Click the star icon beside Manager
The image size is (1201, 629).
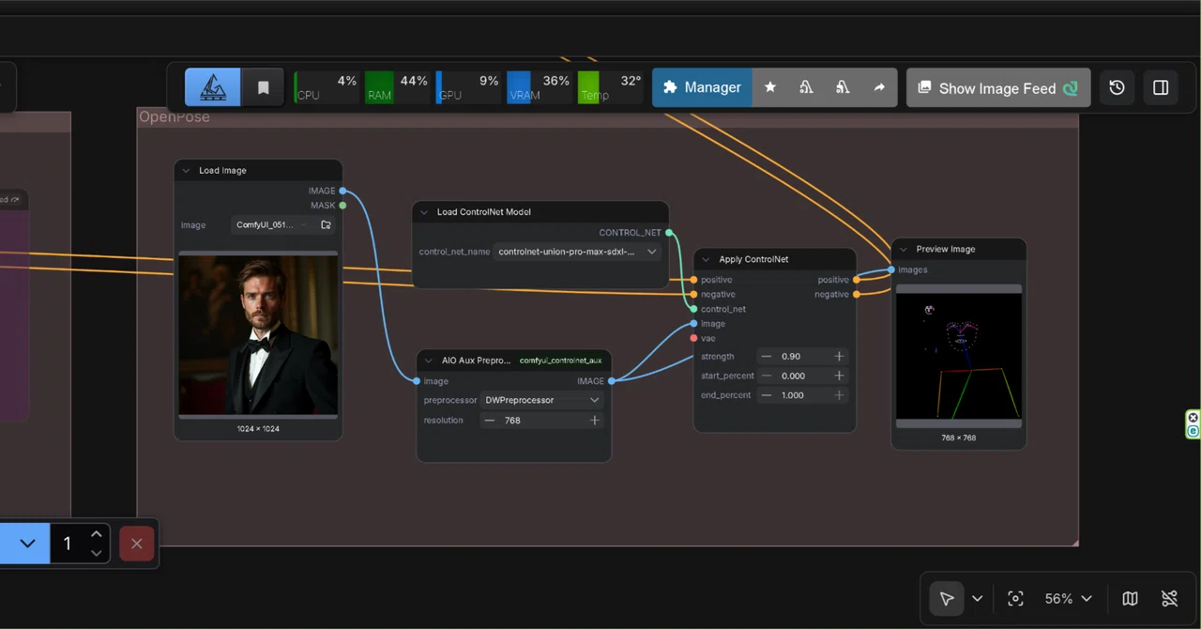click(770, 87)
